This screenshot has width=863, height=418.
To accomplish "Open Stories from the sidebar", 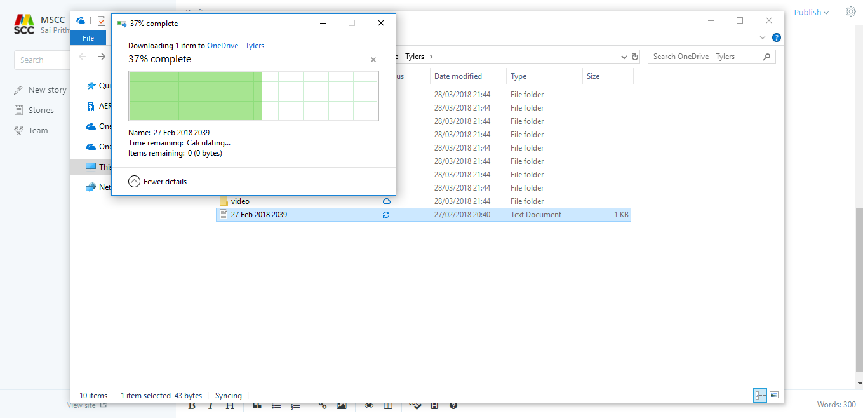I will pyautogui.click(x=34, y=110).
